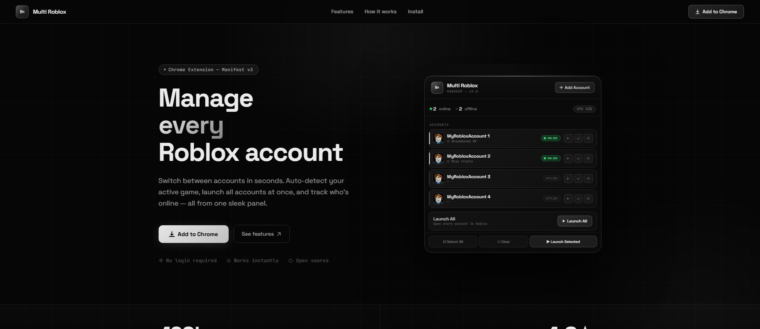Click the avatar of MyRobloxAccount 1
Image resolution: width=760 pixels, height=329 pixels.
click(x=438, y=138)
